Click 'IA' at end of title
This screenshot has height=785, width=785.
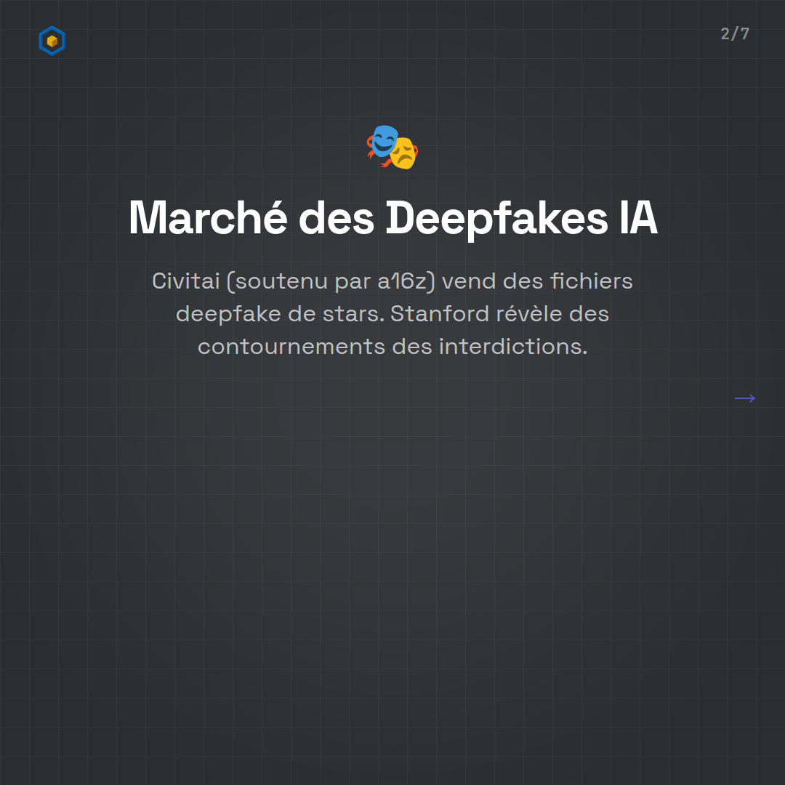[638, 218]
